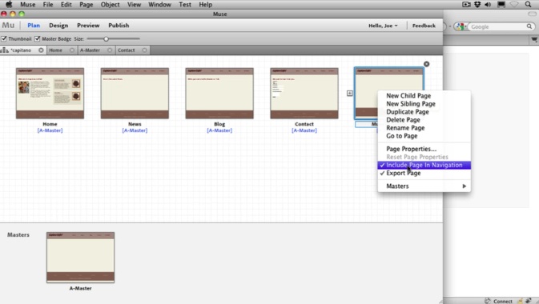
Task: Click the Connect button in browser window
Action: [x=503, y=302]
